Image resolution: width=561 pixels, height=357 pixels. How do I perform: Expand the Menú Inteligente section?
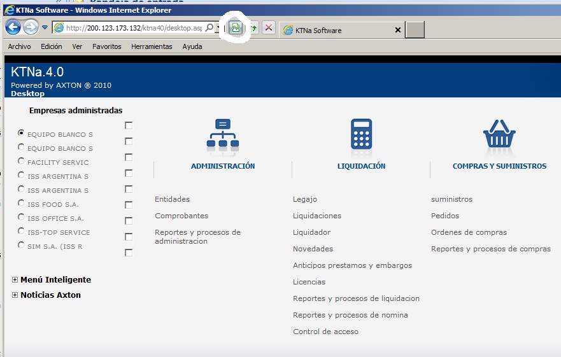pyautogui.click(x=15, y=280)
